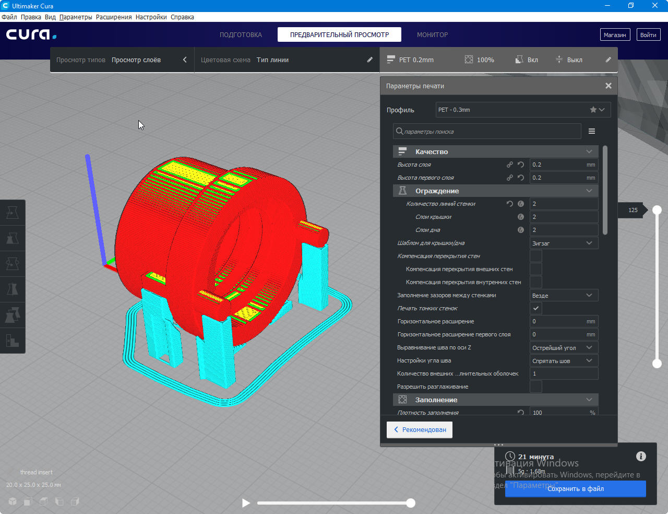Click the Сохранить в файл button
The width and height of the screenshot is (668, 514).
[x=575, y=489]
